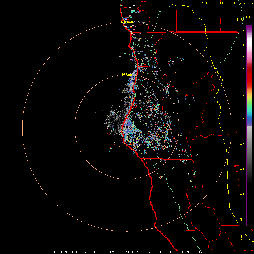The image size is (254, 254).
Task: Click the '-7' tick label on the dB scale
Action: 242,207
